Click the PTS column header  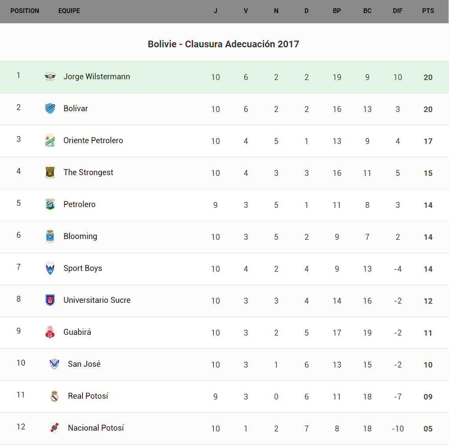pyautogui.click(x=428, y=11)
